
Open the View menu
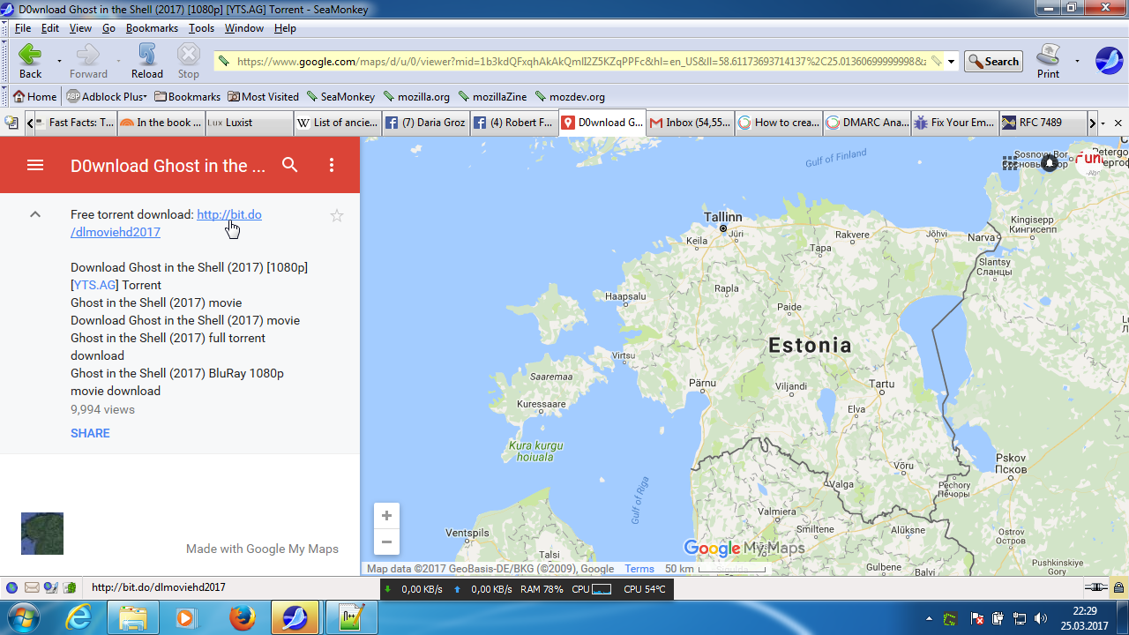tap(80, 28)
